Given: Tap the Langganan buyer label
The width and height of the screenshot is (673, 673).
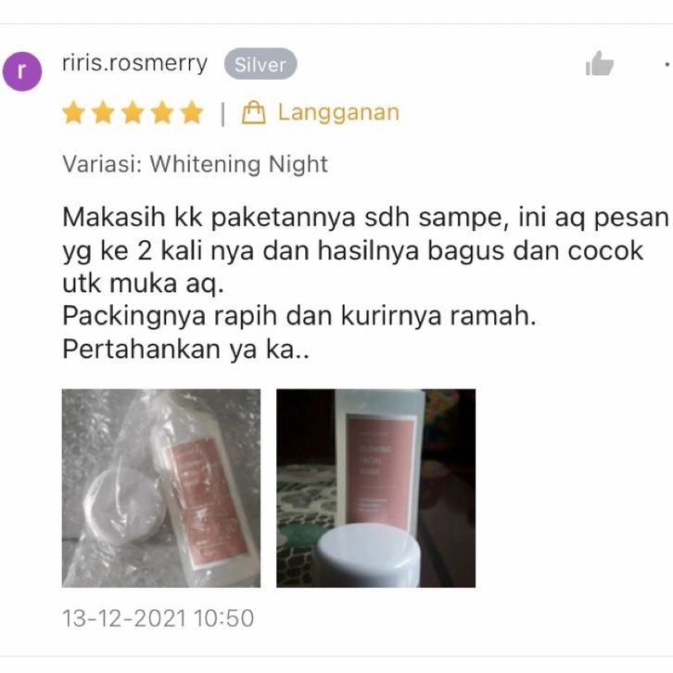Looking at the screenshot, I should tap(338, 112).
